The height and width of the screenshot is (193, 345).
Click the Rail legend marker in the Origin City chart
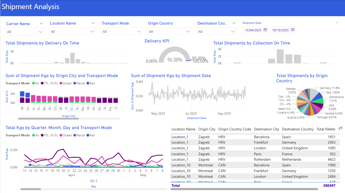(88, 83)
